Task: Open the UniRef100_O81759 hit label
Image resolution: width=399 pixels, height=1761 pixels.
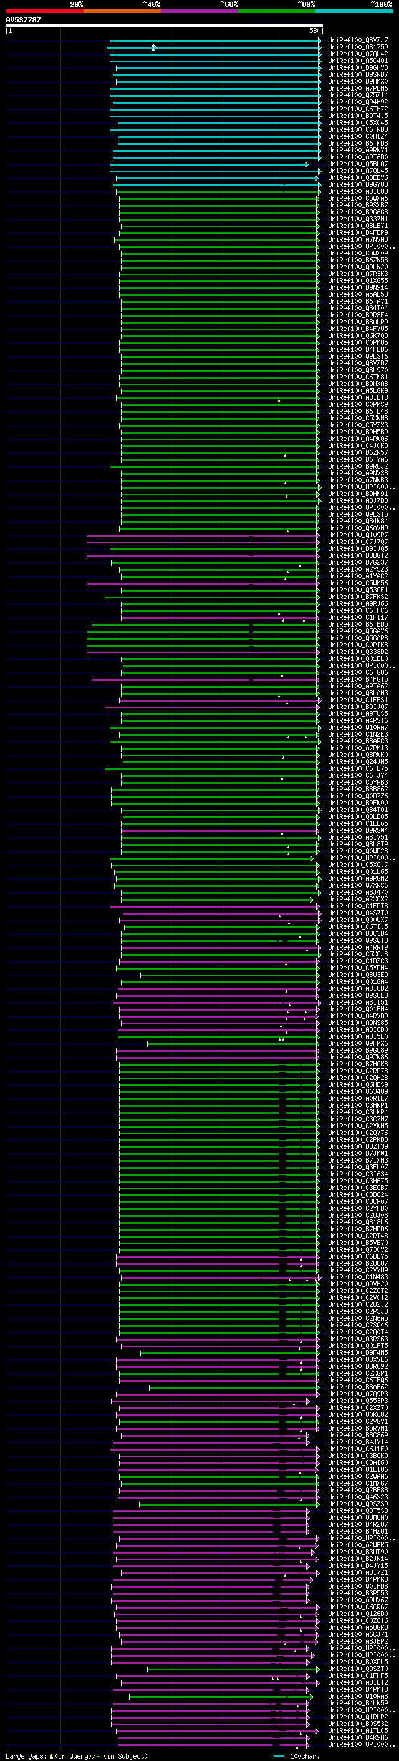Action: pos(357,47)
